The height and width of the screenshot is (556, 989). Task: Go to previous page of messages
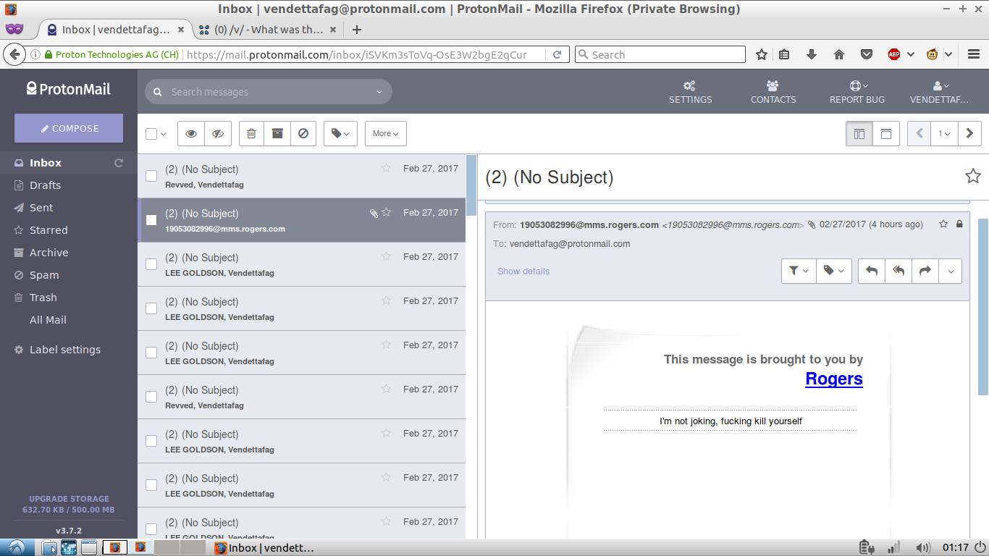pyautogui.click(x=919, y=133)
